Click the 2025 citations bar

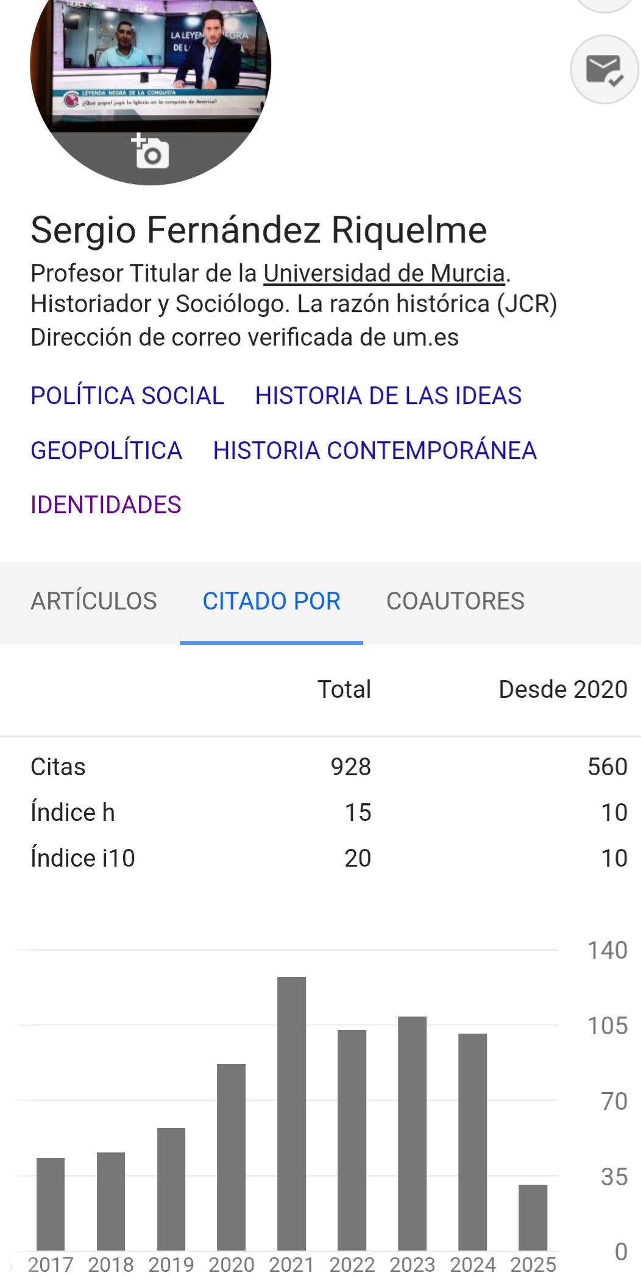click(x=533, y=1218)
